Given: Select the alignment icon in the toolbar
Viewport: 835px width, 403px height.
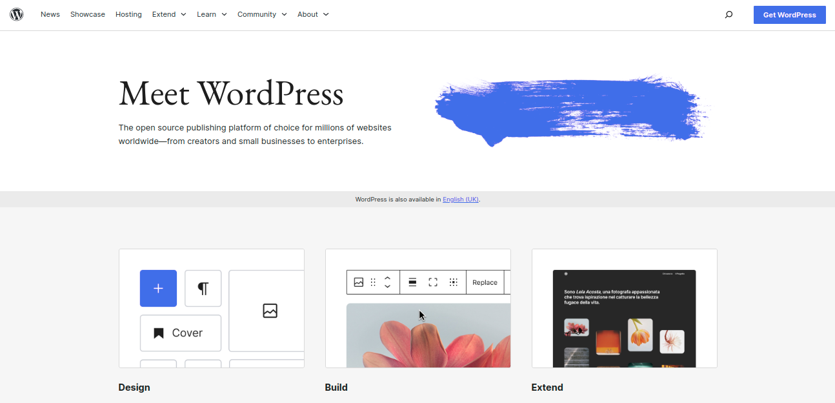Looking at the screenshot, I should (412, 282).
